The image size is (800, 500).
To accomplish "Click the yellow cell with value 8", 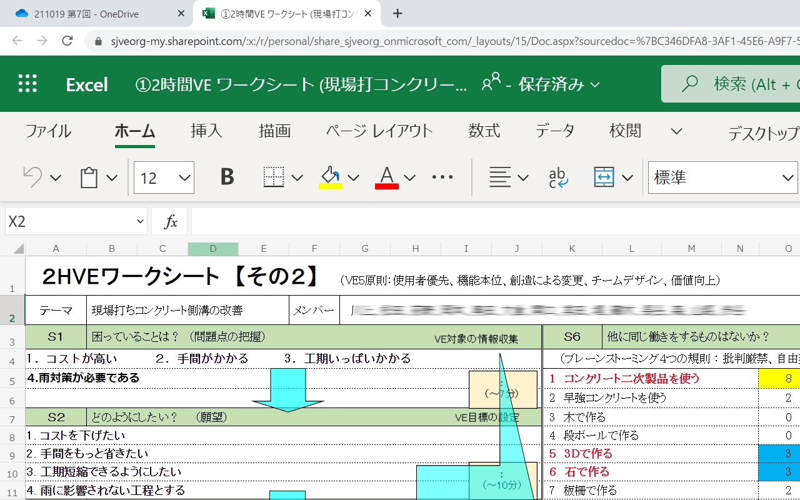I will [779, 379].
